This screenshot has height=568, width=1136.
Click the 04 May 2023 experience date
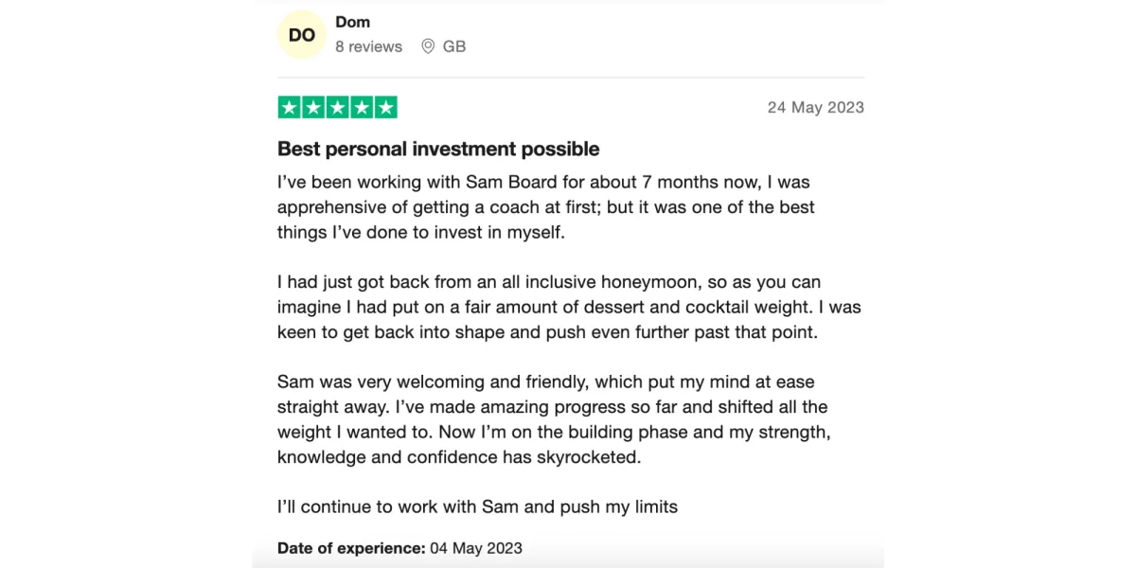(476, 548)
